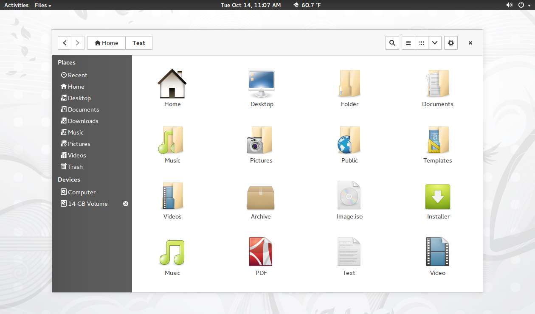Viewport: 535px width, 314px height.
Task: Select the Video filmstrip file
Action: (x=438, y=252)
